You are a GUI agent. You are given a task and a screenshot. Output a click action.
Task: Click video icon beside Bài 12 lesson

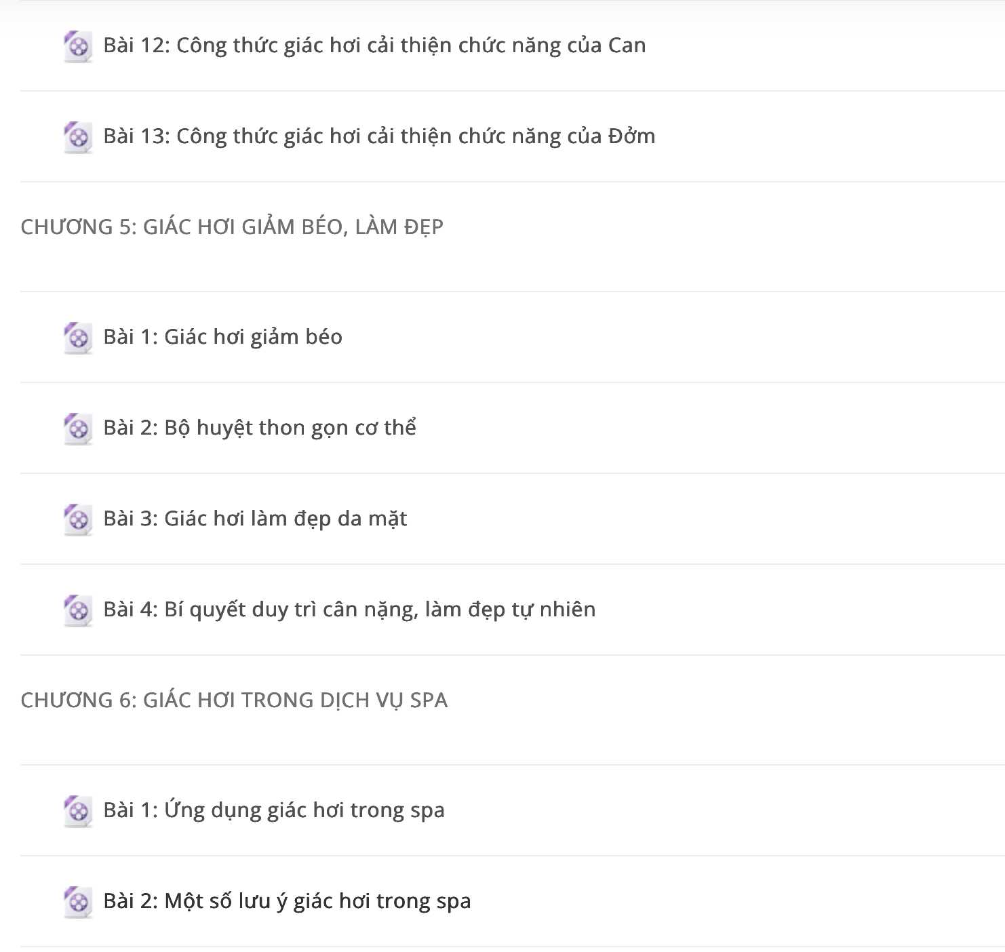pyautogui.click(x=78, y=46)
